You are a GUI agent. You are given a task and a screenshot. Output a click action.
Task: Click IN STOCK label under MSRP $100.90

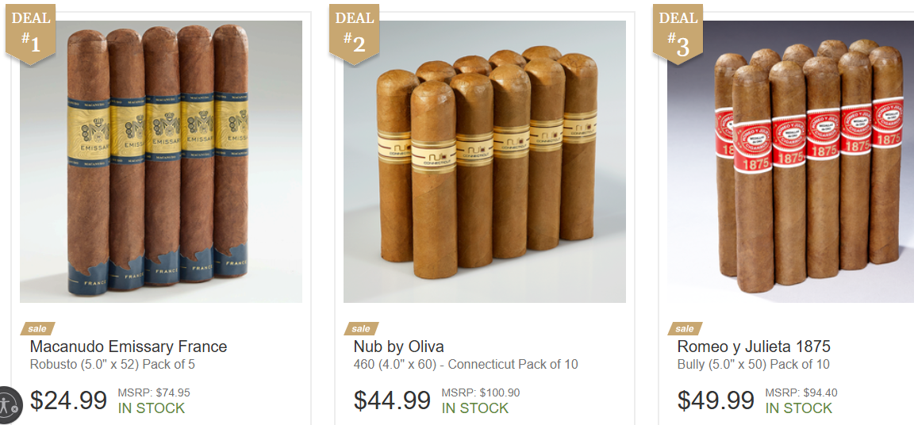click(x=475, y=408)
